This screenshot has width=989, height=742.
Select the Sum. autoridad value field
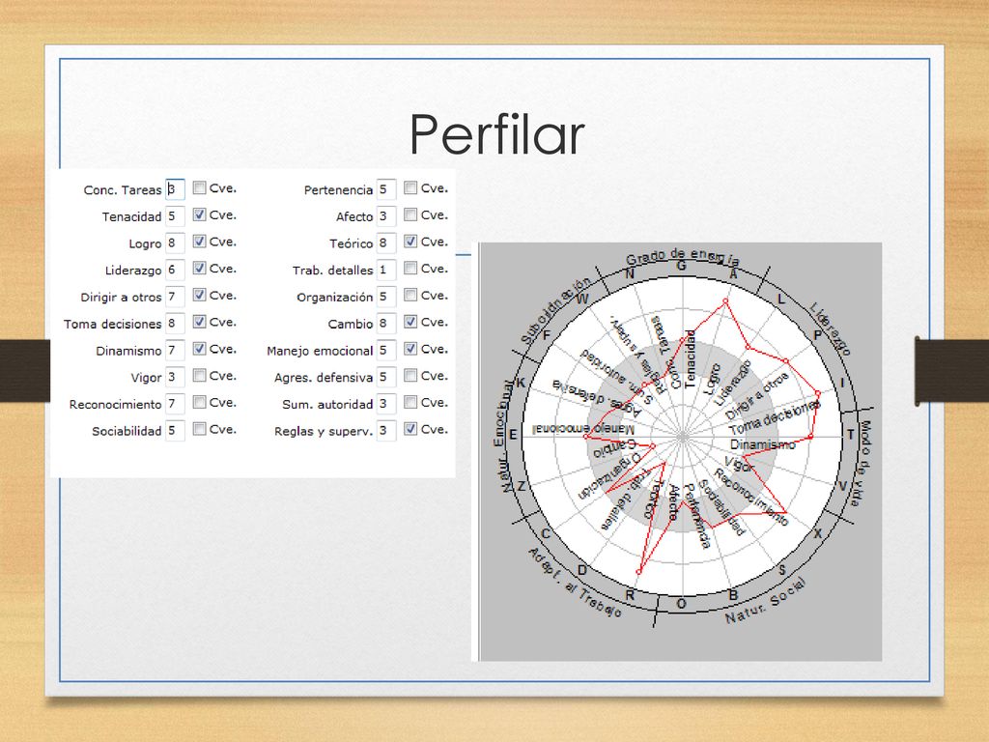click(386, 404)
